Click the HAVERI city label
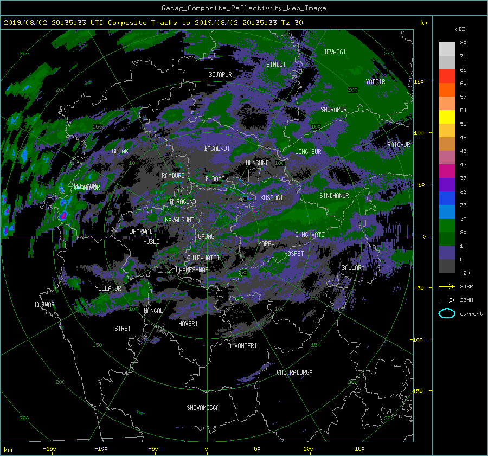Screen dimensions: 488x456 pyautogui.click(x=188, y=324)
